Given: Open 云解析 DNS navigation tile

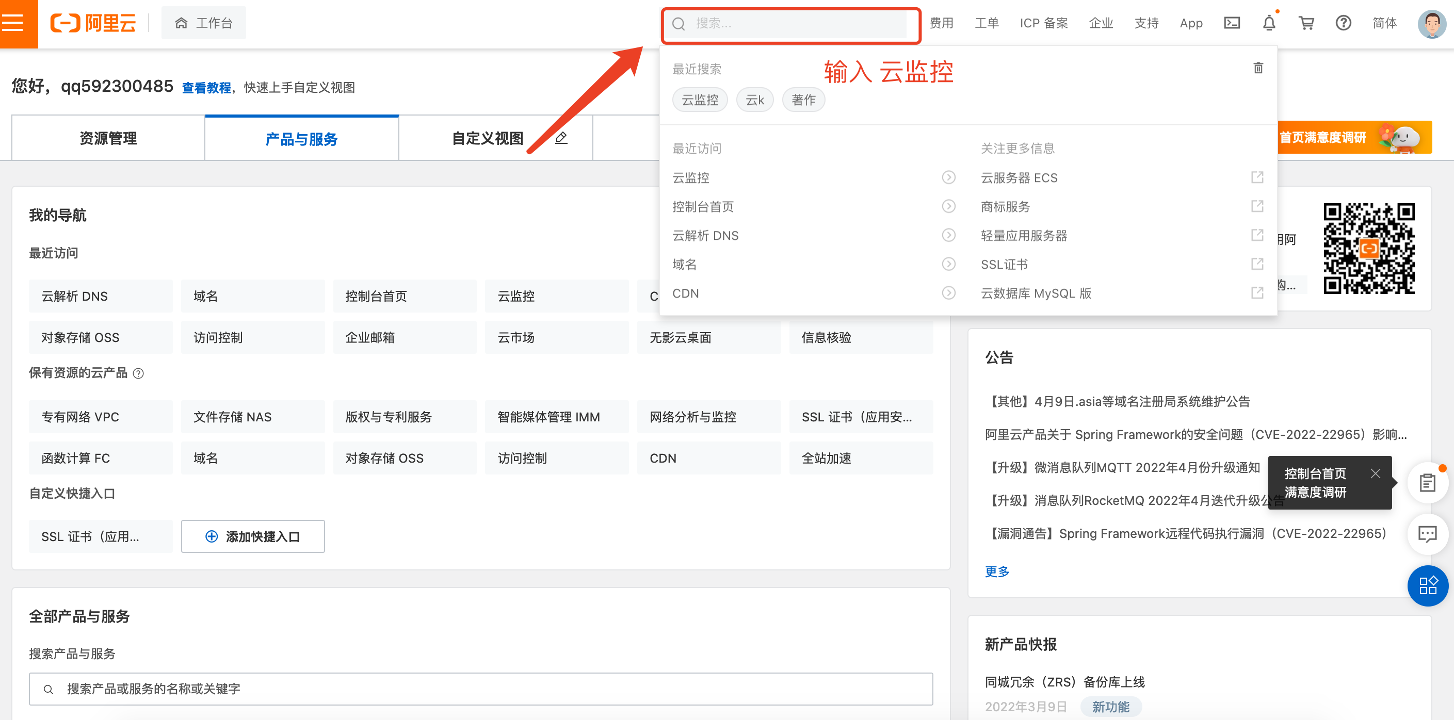Looking at the screenshot, I should tap(101, 296).
